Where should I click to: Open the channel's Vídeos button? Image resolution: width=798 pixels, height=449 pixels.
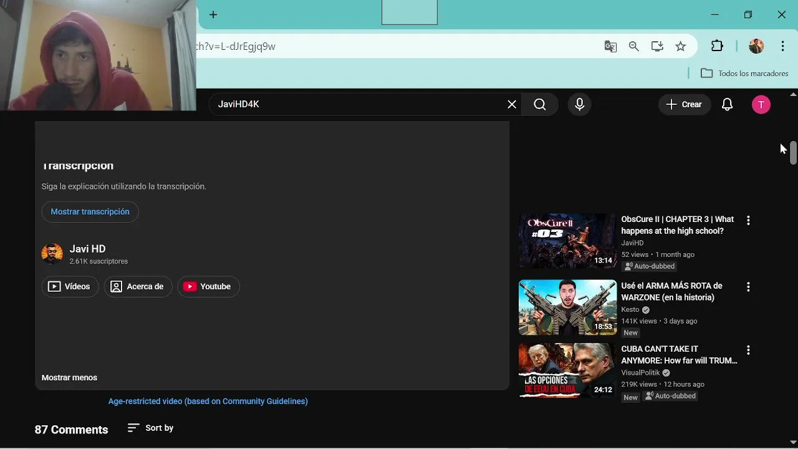70,286
